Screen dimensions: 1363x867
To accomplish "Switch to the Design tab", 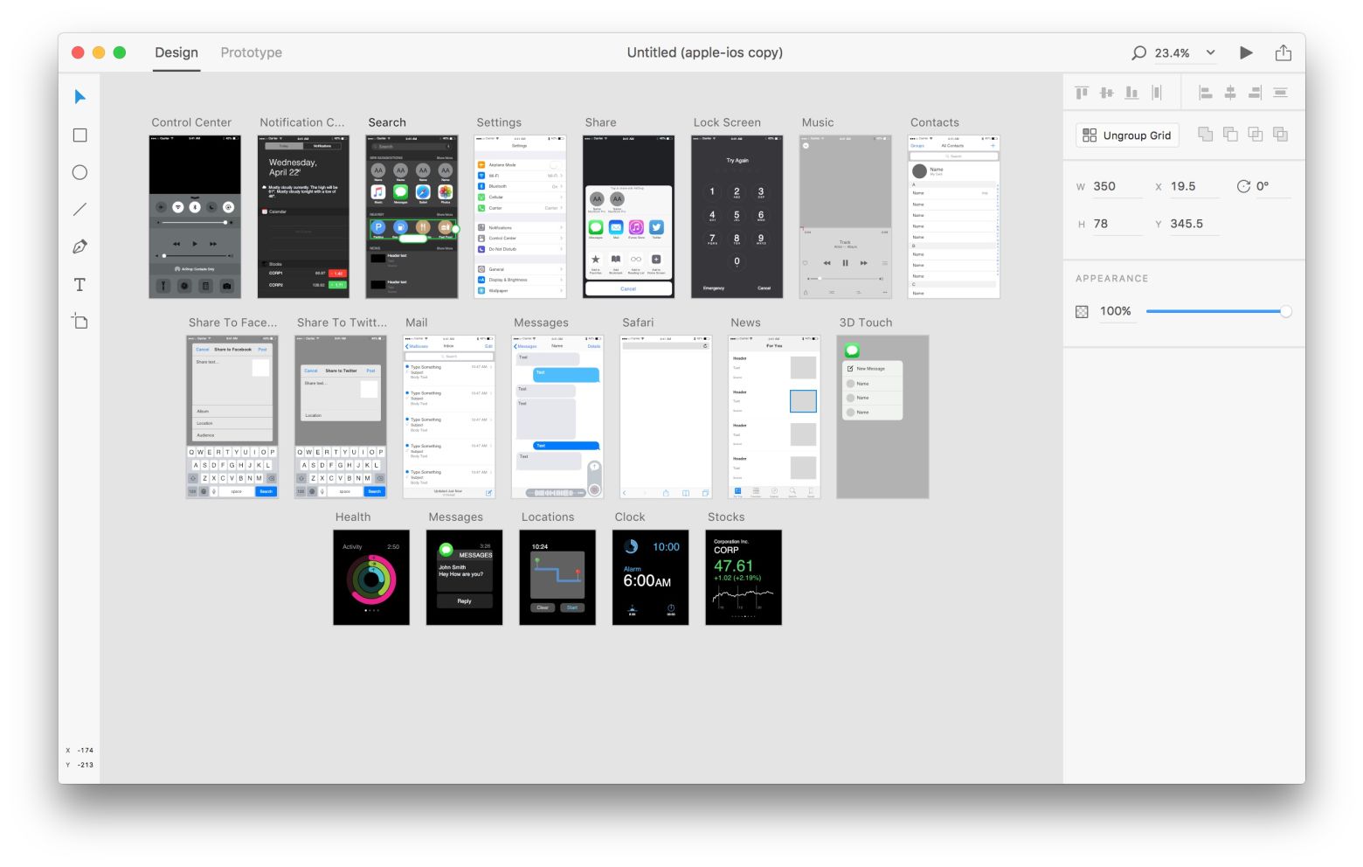I will [x=176, y=52].
